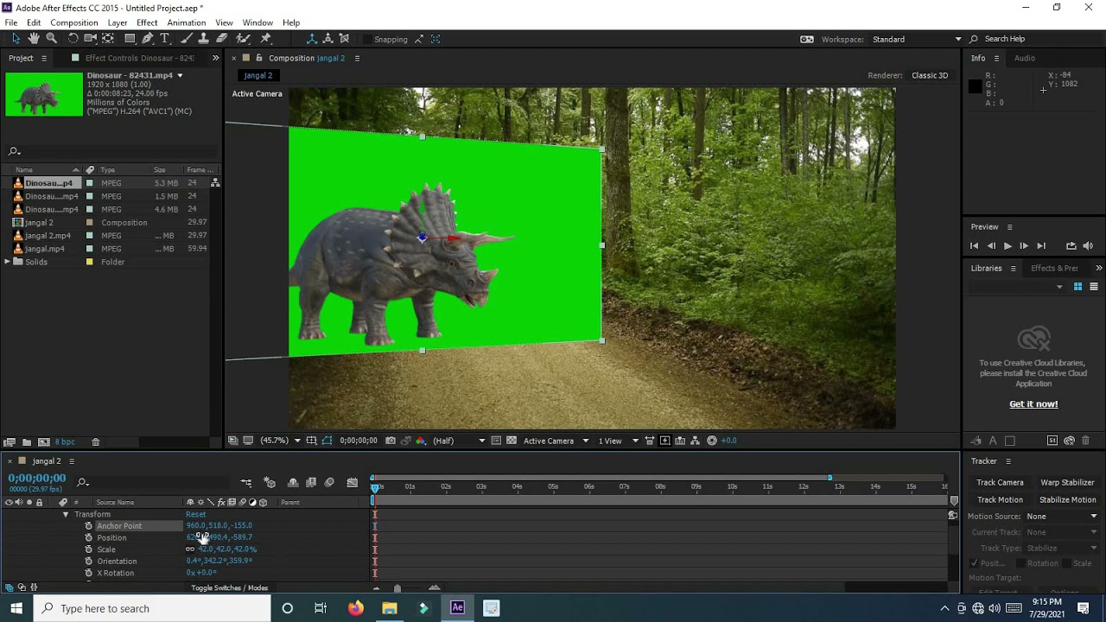Open the Workspace Standard dropdown
1106x622 pixels.
coord(917,39)
